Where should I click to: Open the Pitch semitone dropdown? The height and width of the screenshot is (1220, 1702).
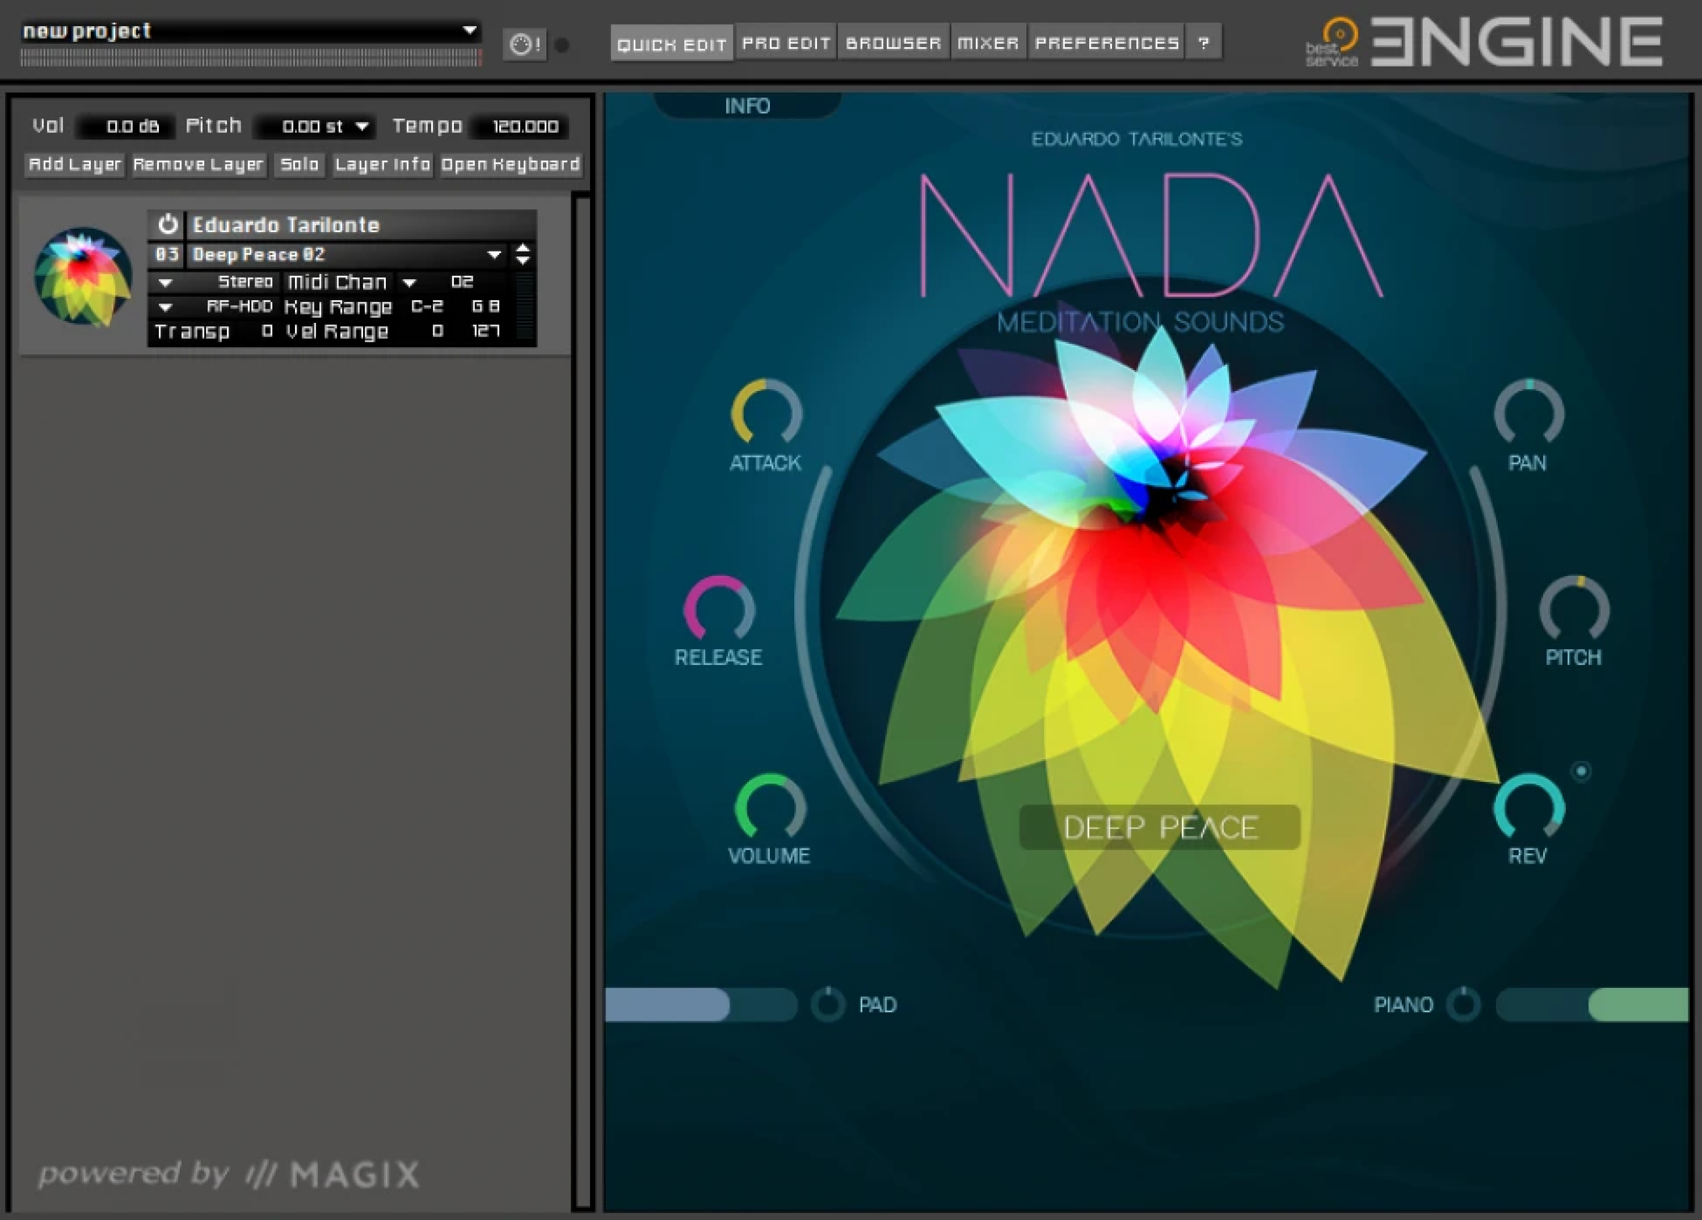(x=363, y=126)
